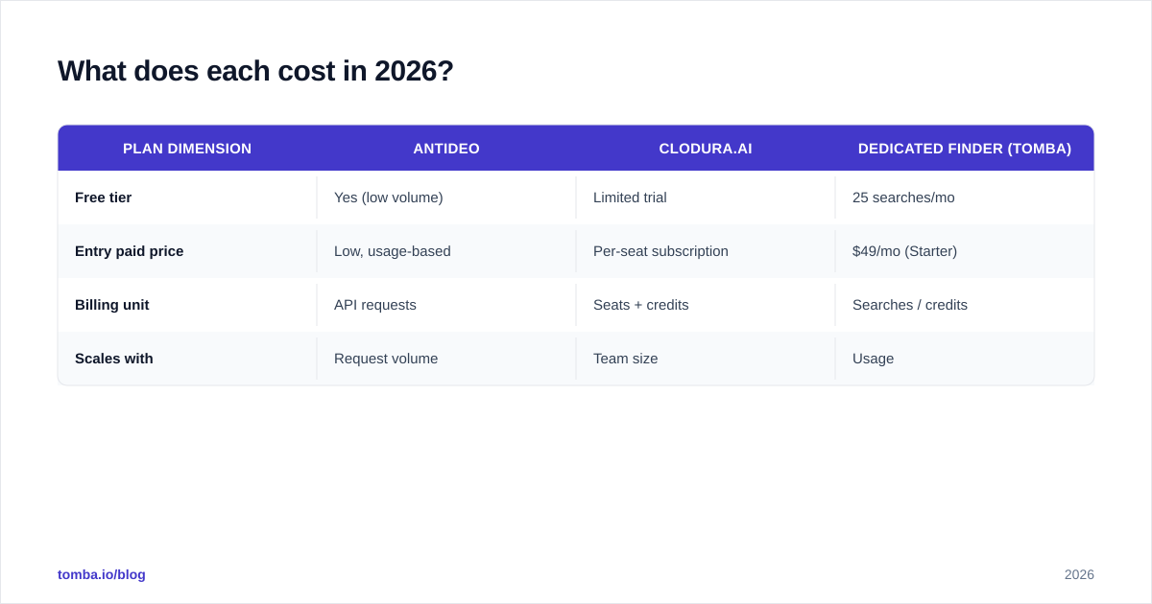Click the 'Entry paid price' row label

[187, 251]
